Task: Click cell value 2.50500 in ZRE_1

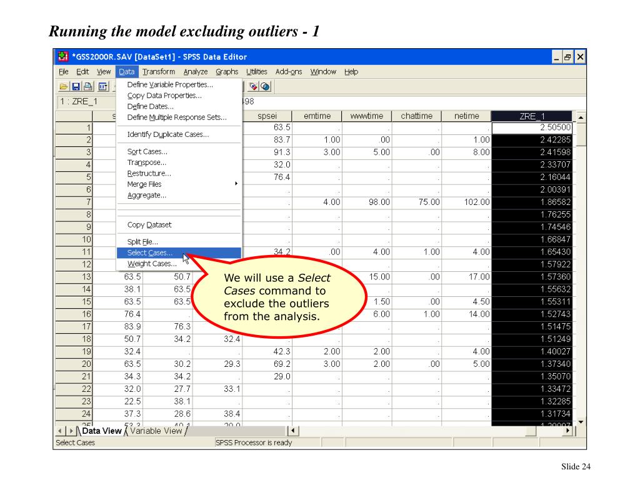Action: click(x=532, y=127)
